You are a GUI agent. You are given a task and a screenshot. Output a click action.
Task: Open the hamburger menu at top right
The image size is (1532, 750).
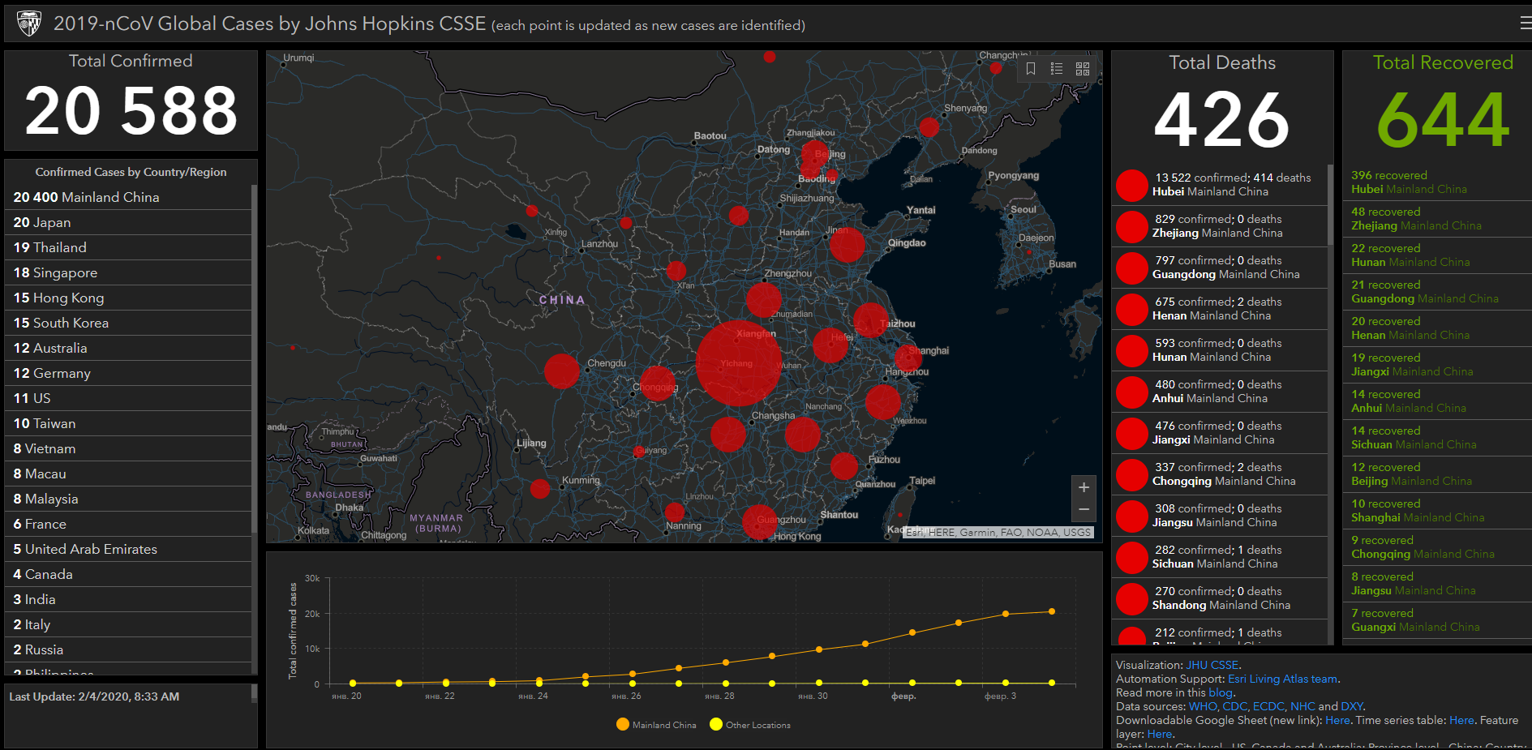point(1525,24)
